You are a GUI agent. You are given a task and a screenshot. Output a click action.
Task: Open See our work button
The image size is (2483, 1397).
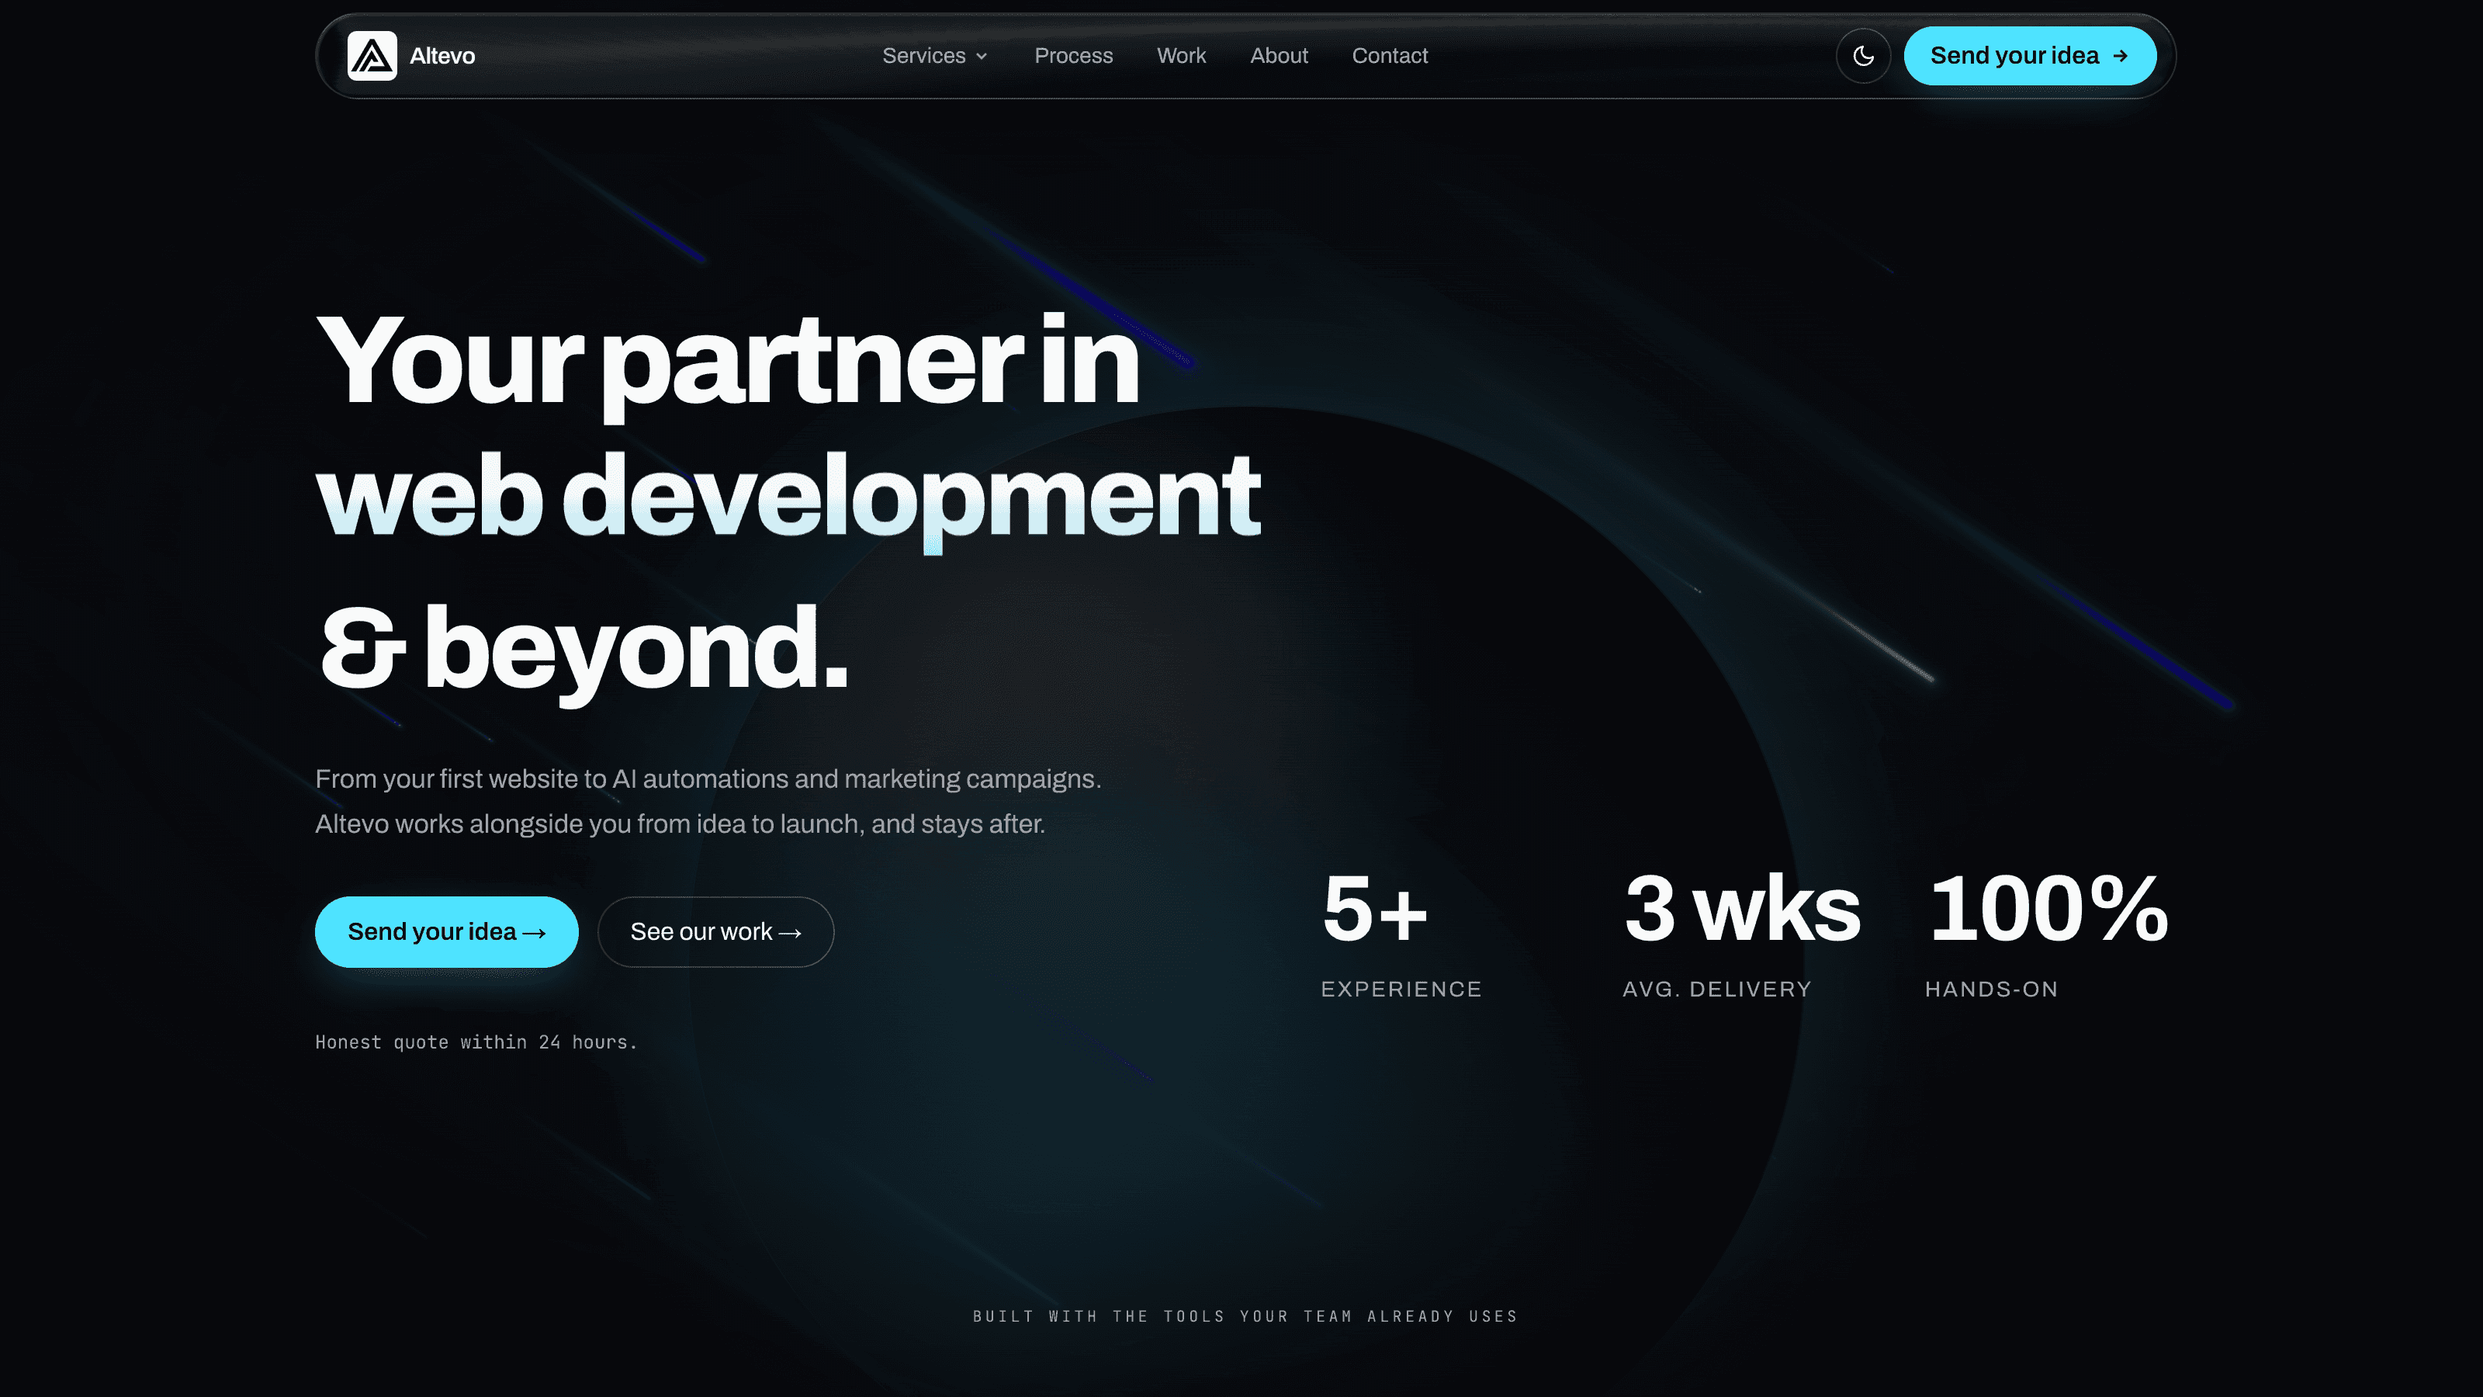click(715, 931)
